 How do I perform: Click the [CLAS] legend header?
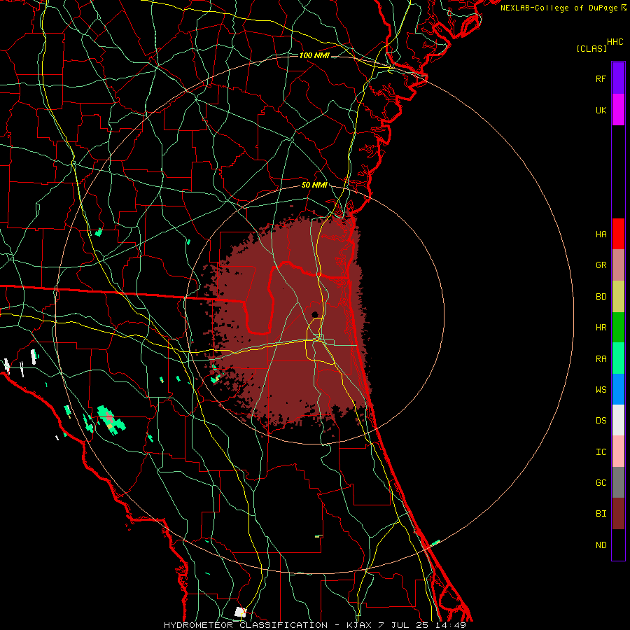click(591, 49)
